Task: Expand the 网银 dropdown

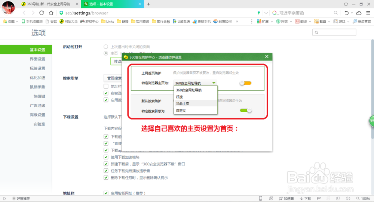Action: [291, 21]
